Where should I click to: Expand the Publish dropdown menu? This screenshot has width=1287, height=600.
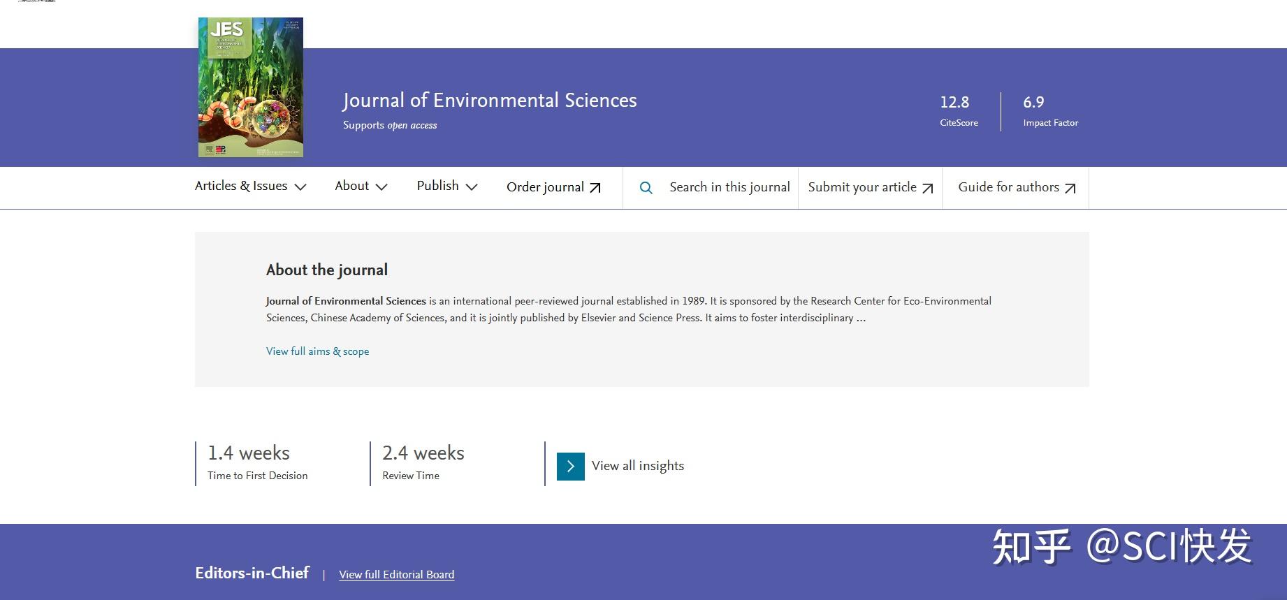click(x=446, y=186)
